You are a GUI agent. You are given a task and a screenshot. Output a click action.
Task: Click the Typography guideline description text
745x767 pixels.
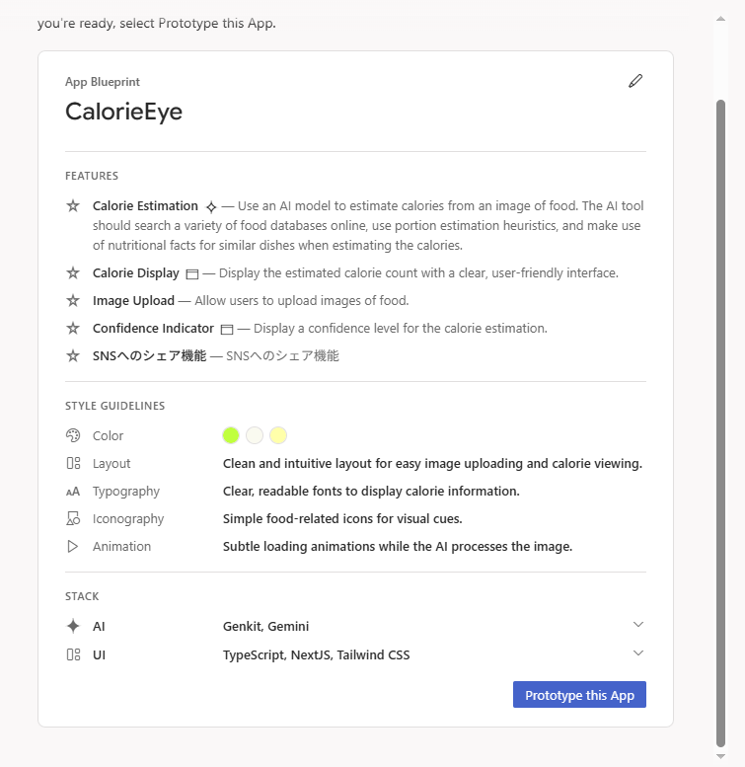[371, 492]
